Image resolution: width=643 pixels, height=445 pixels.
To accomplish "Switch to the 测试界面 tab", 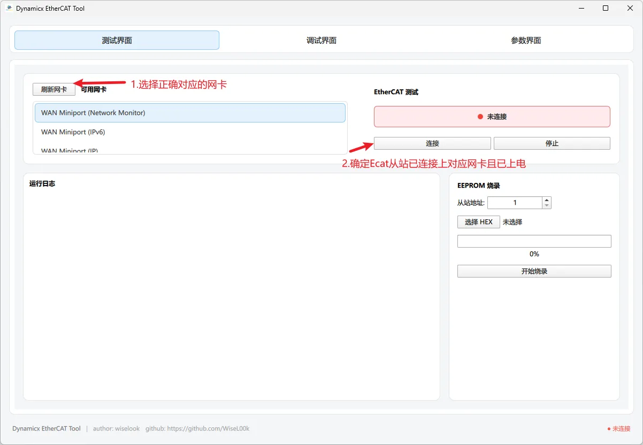I will point(117,40).
